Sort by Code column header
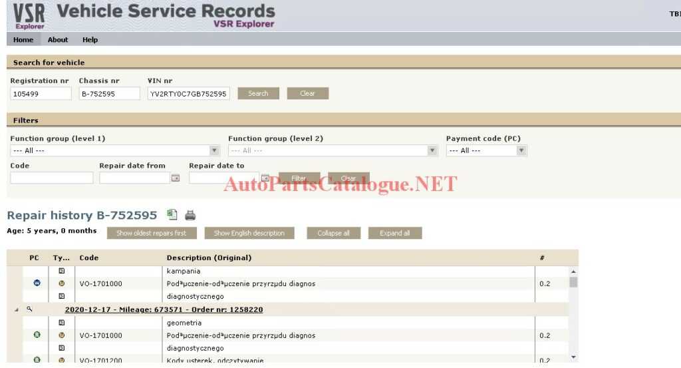This screenshot has width=681, height=368. click(89, 258)
